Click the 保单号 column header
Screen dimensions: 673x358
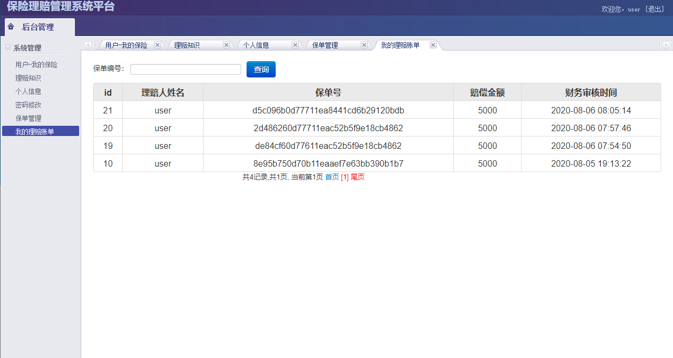click(328, 92)
